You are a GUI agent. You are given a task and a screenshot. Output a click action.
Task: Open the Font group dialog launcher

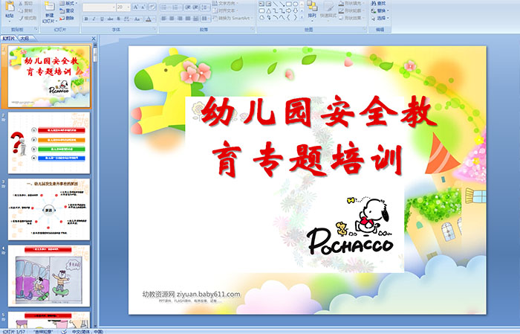[x=155, y=29]
